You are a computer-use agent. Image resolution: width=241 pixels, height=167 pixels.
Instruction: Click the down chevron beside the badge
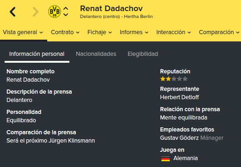(66, 15)
